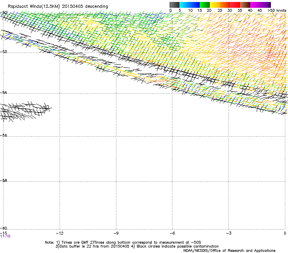Click the purple '11:10' time label

point(5,236)
